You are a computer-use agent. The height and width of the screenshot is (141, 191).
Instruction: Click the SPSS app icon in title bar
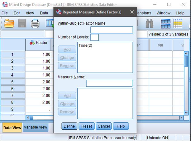[5, 4]
